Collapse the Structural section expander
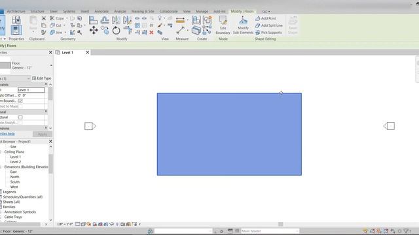419x235 pixels. pyautogui.click(x=46, y=112)
